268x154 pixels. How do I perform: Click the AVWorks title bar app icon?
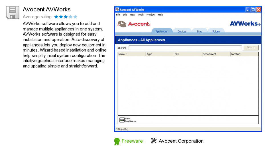tap(117, 9)
